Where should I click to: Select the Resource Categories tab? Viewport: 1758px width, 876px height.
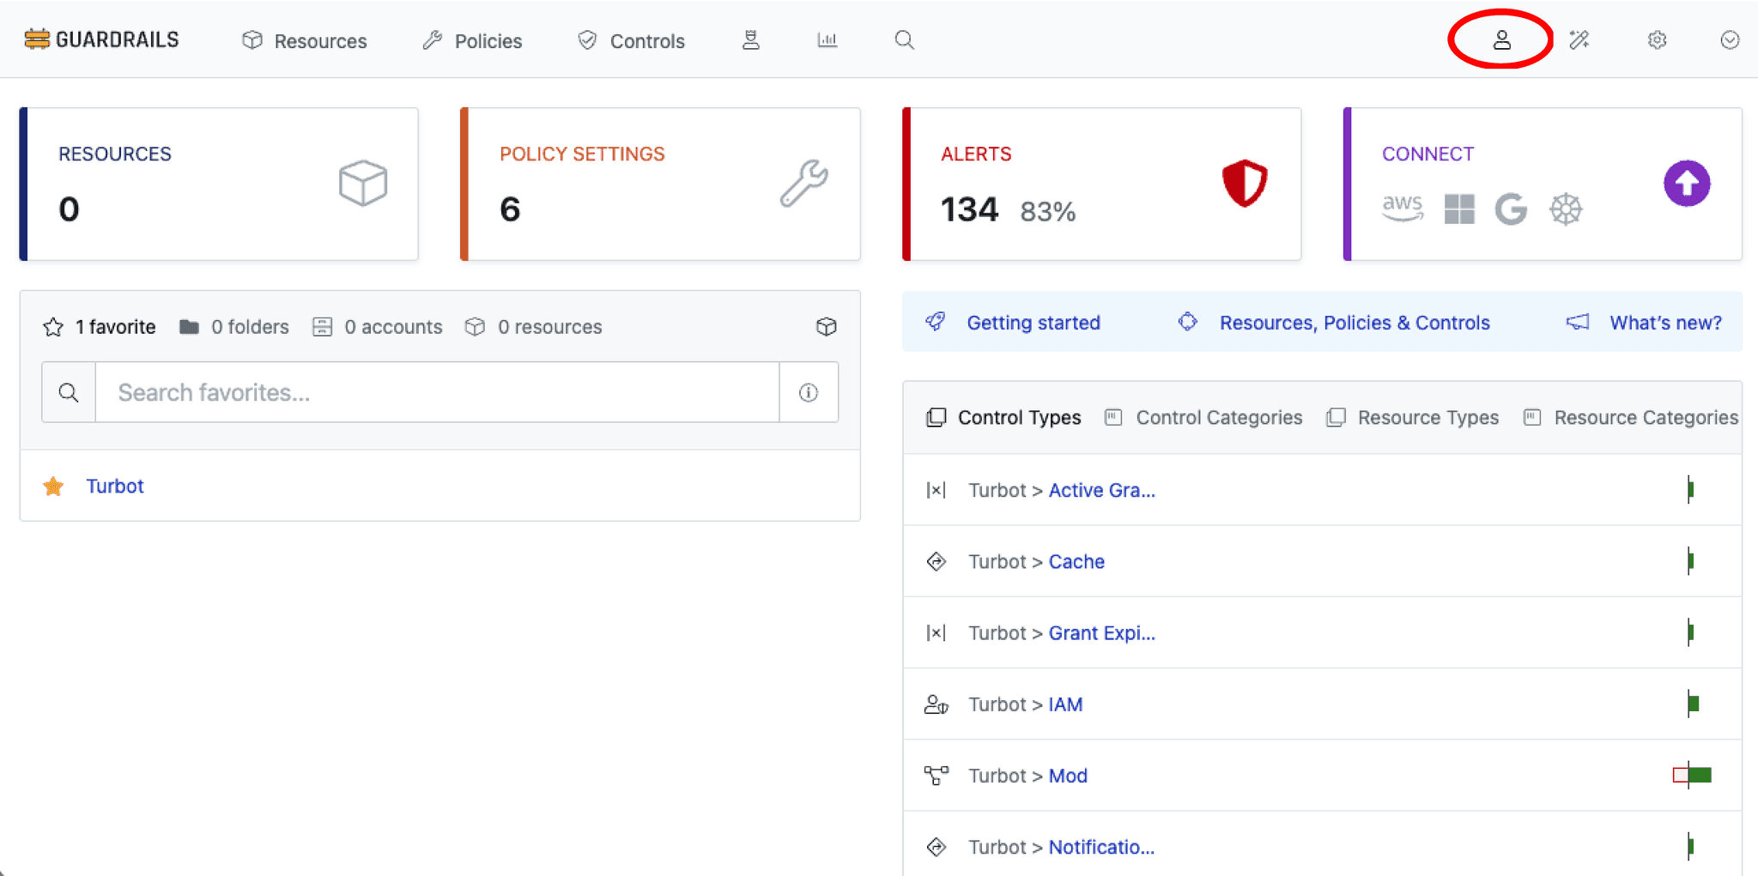pyautogui.click(x=1631, y=418)
